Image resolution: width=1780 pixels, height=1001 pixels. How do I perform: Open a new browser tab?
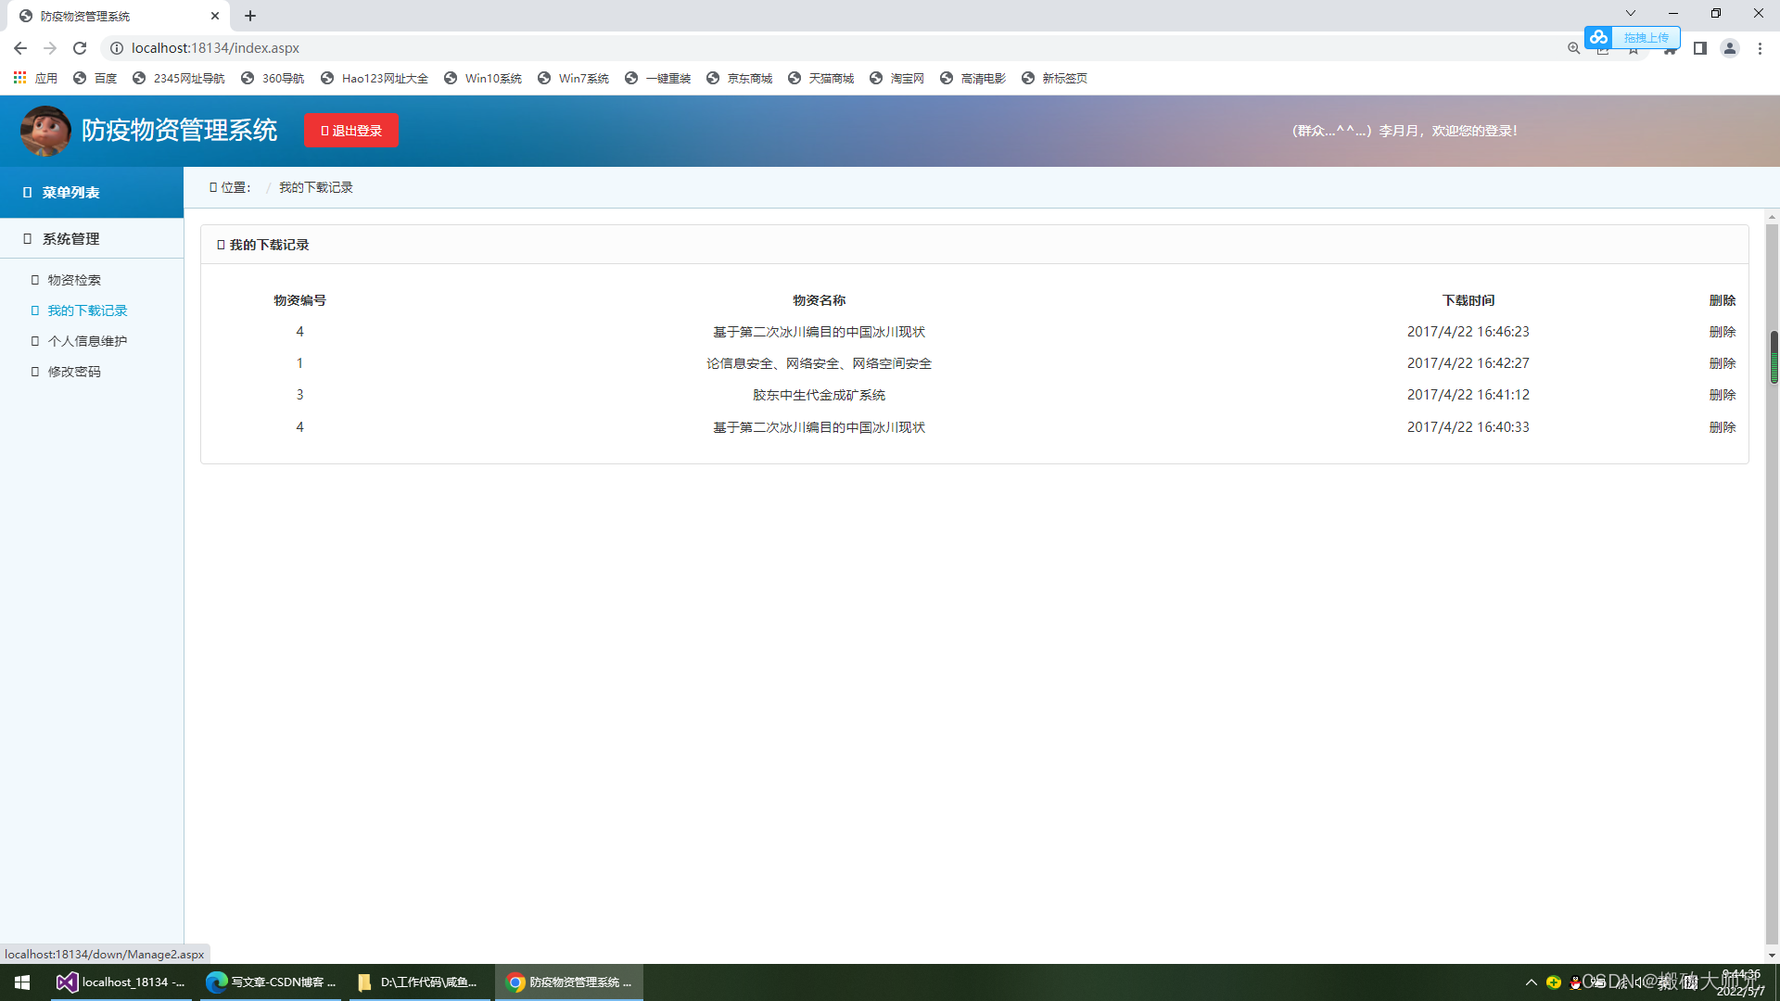(x=250, y=16)
